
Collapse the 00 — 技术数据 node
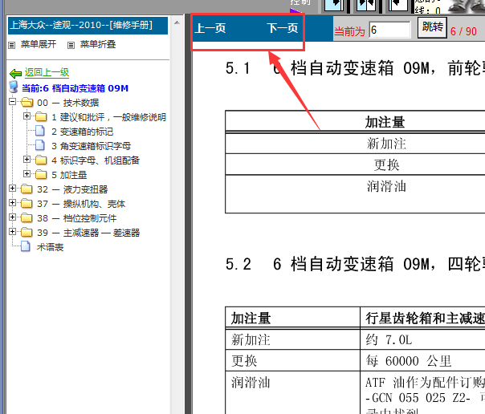[x=12, y=101]
